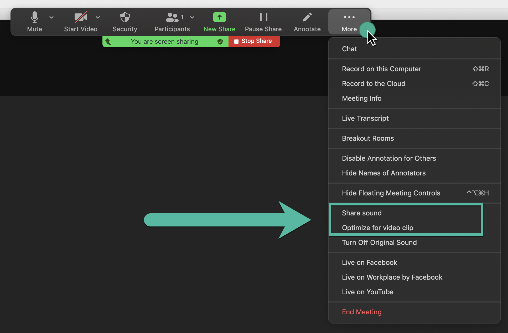The image size is (508, 333).
Task: Expand video options chevron beside Start Video
Action: tap(98, 17)
